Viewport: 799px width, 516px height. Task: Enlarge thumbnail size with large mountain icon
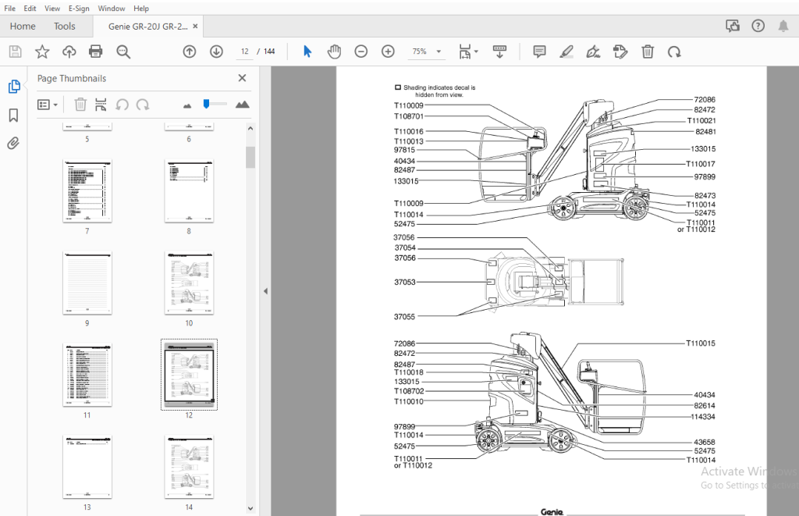pyautogui.click(x=243, y=105)
